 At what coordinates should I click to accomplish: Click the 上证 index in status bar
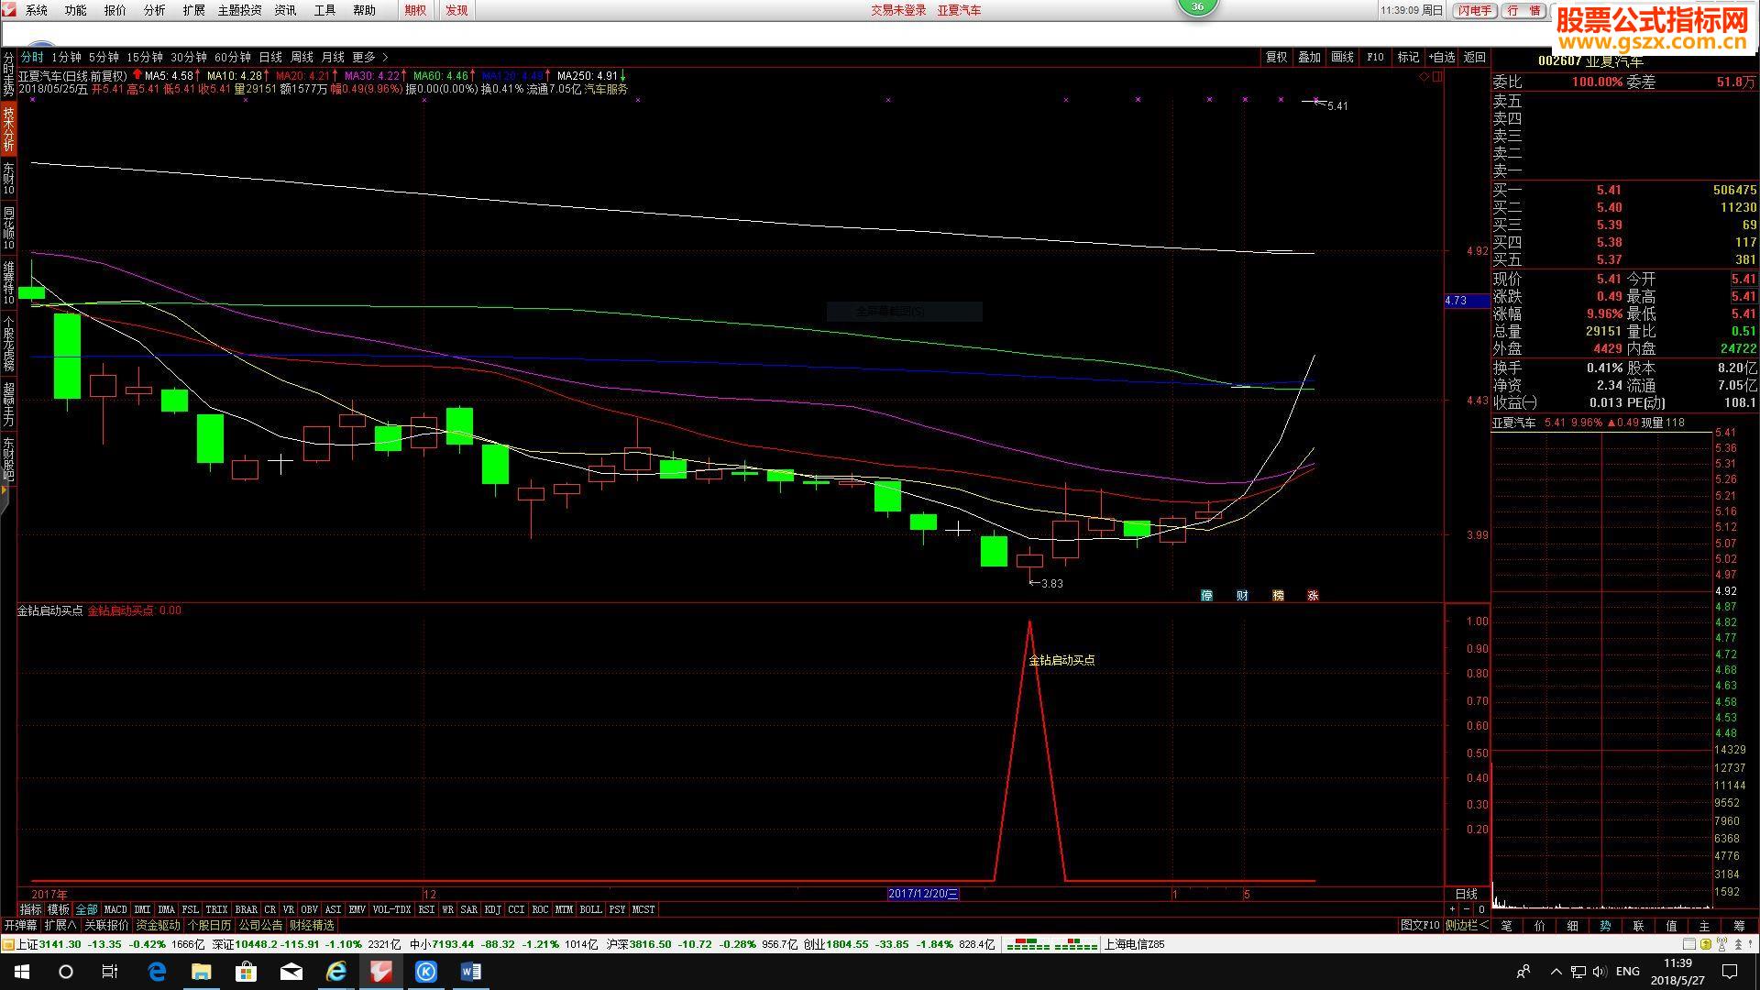pos(27,944)
